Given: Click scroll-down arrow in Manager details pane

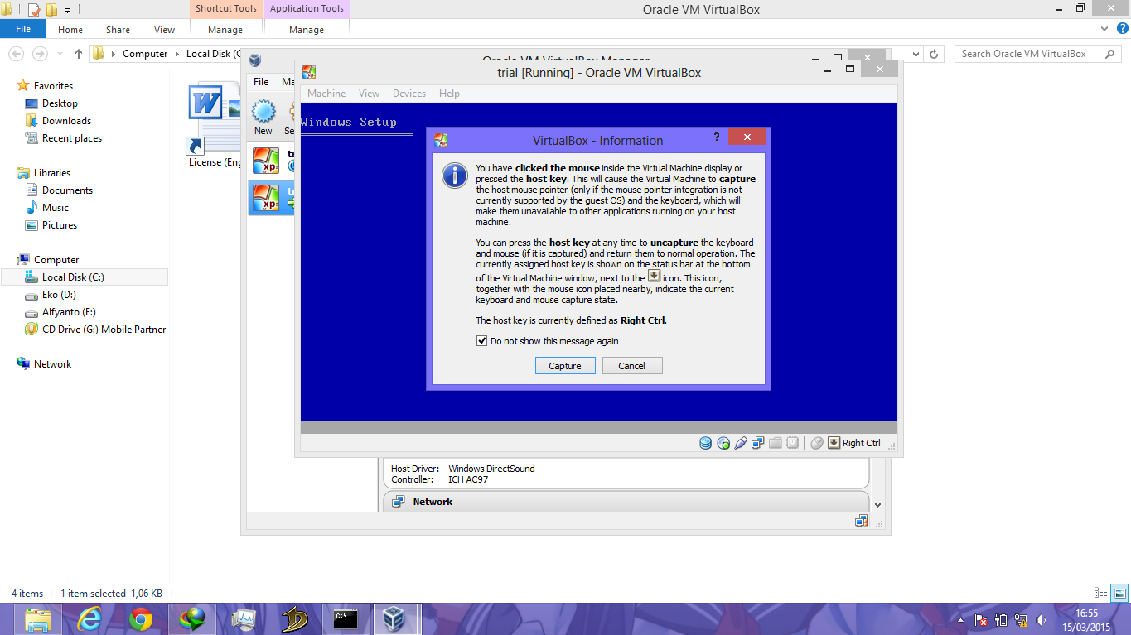Looking at the screenshot, I should point(877,504).
